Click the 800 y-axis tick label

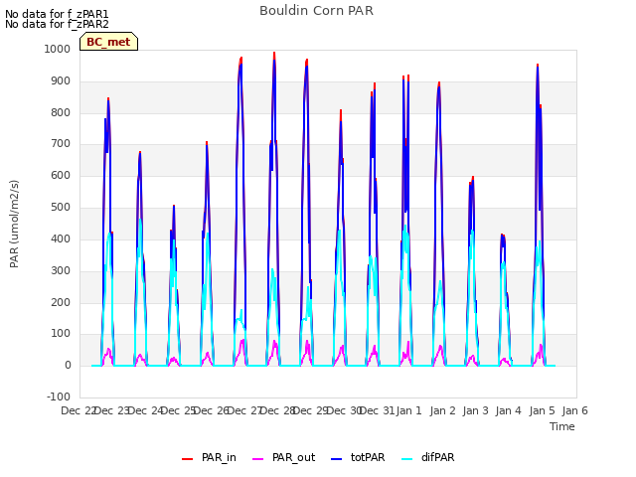coord(61,112)
